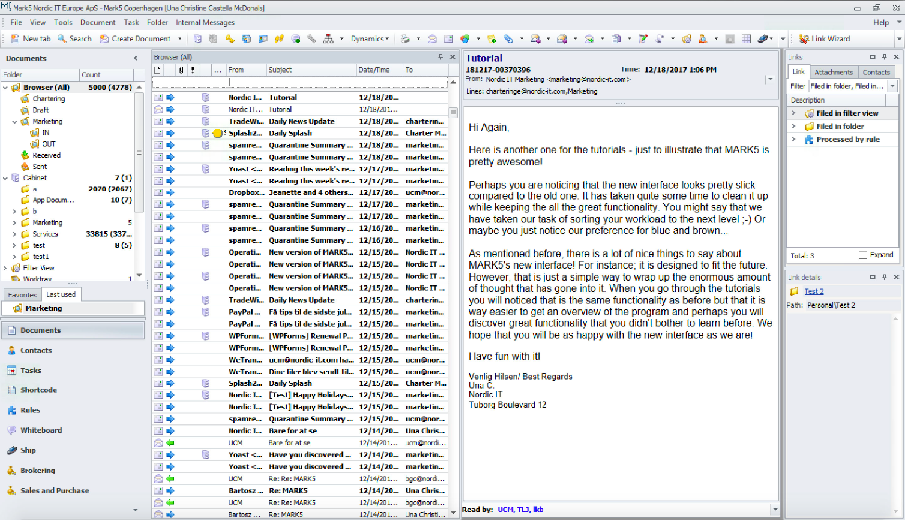This screenshot has width=905, height=521.
Task: Click the wrench settings icon in toolbar
Action: tap(312, 39)
